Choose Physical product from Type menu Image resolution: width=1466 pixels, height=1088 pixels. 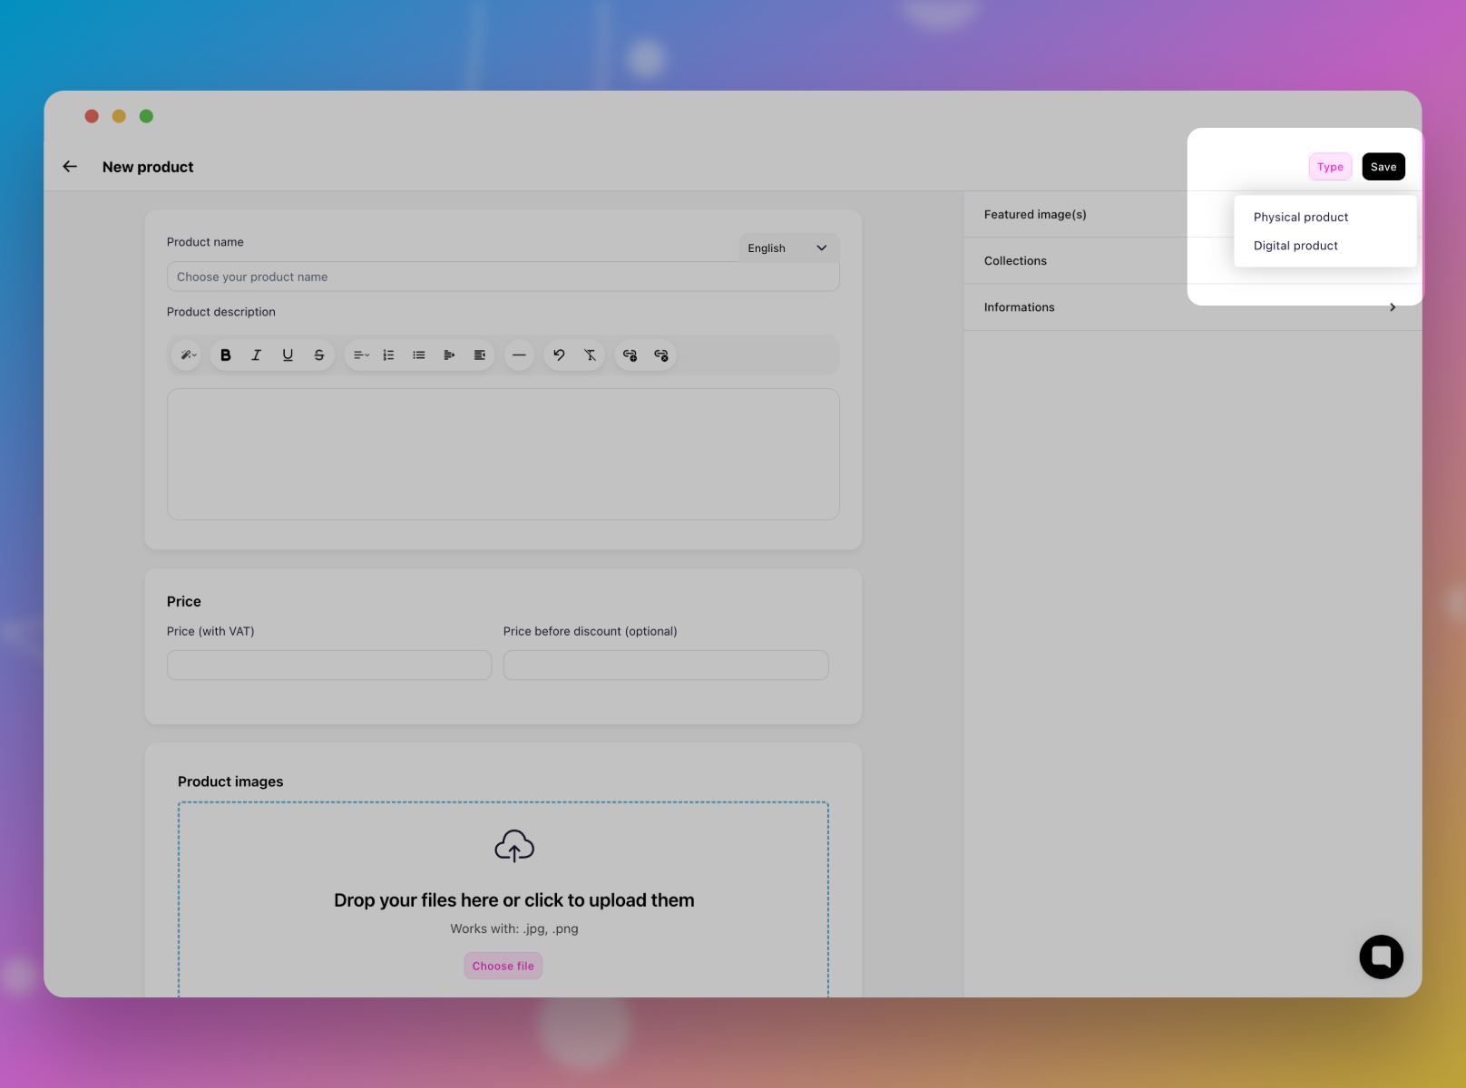pyautogui.click(x=1301, y=218)
